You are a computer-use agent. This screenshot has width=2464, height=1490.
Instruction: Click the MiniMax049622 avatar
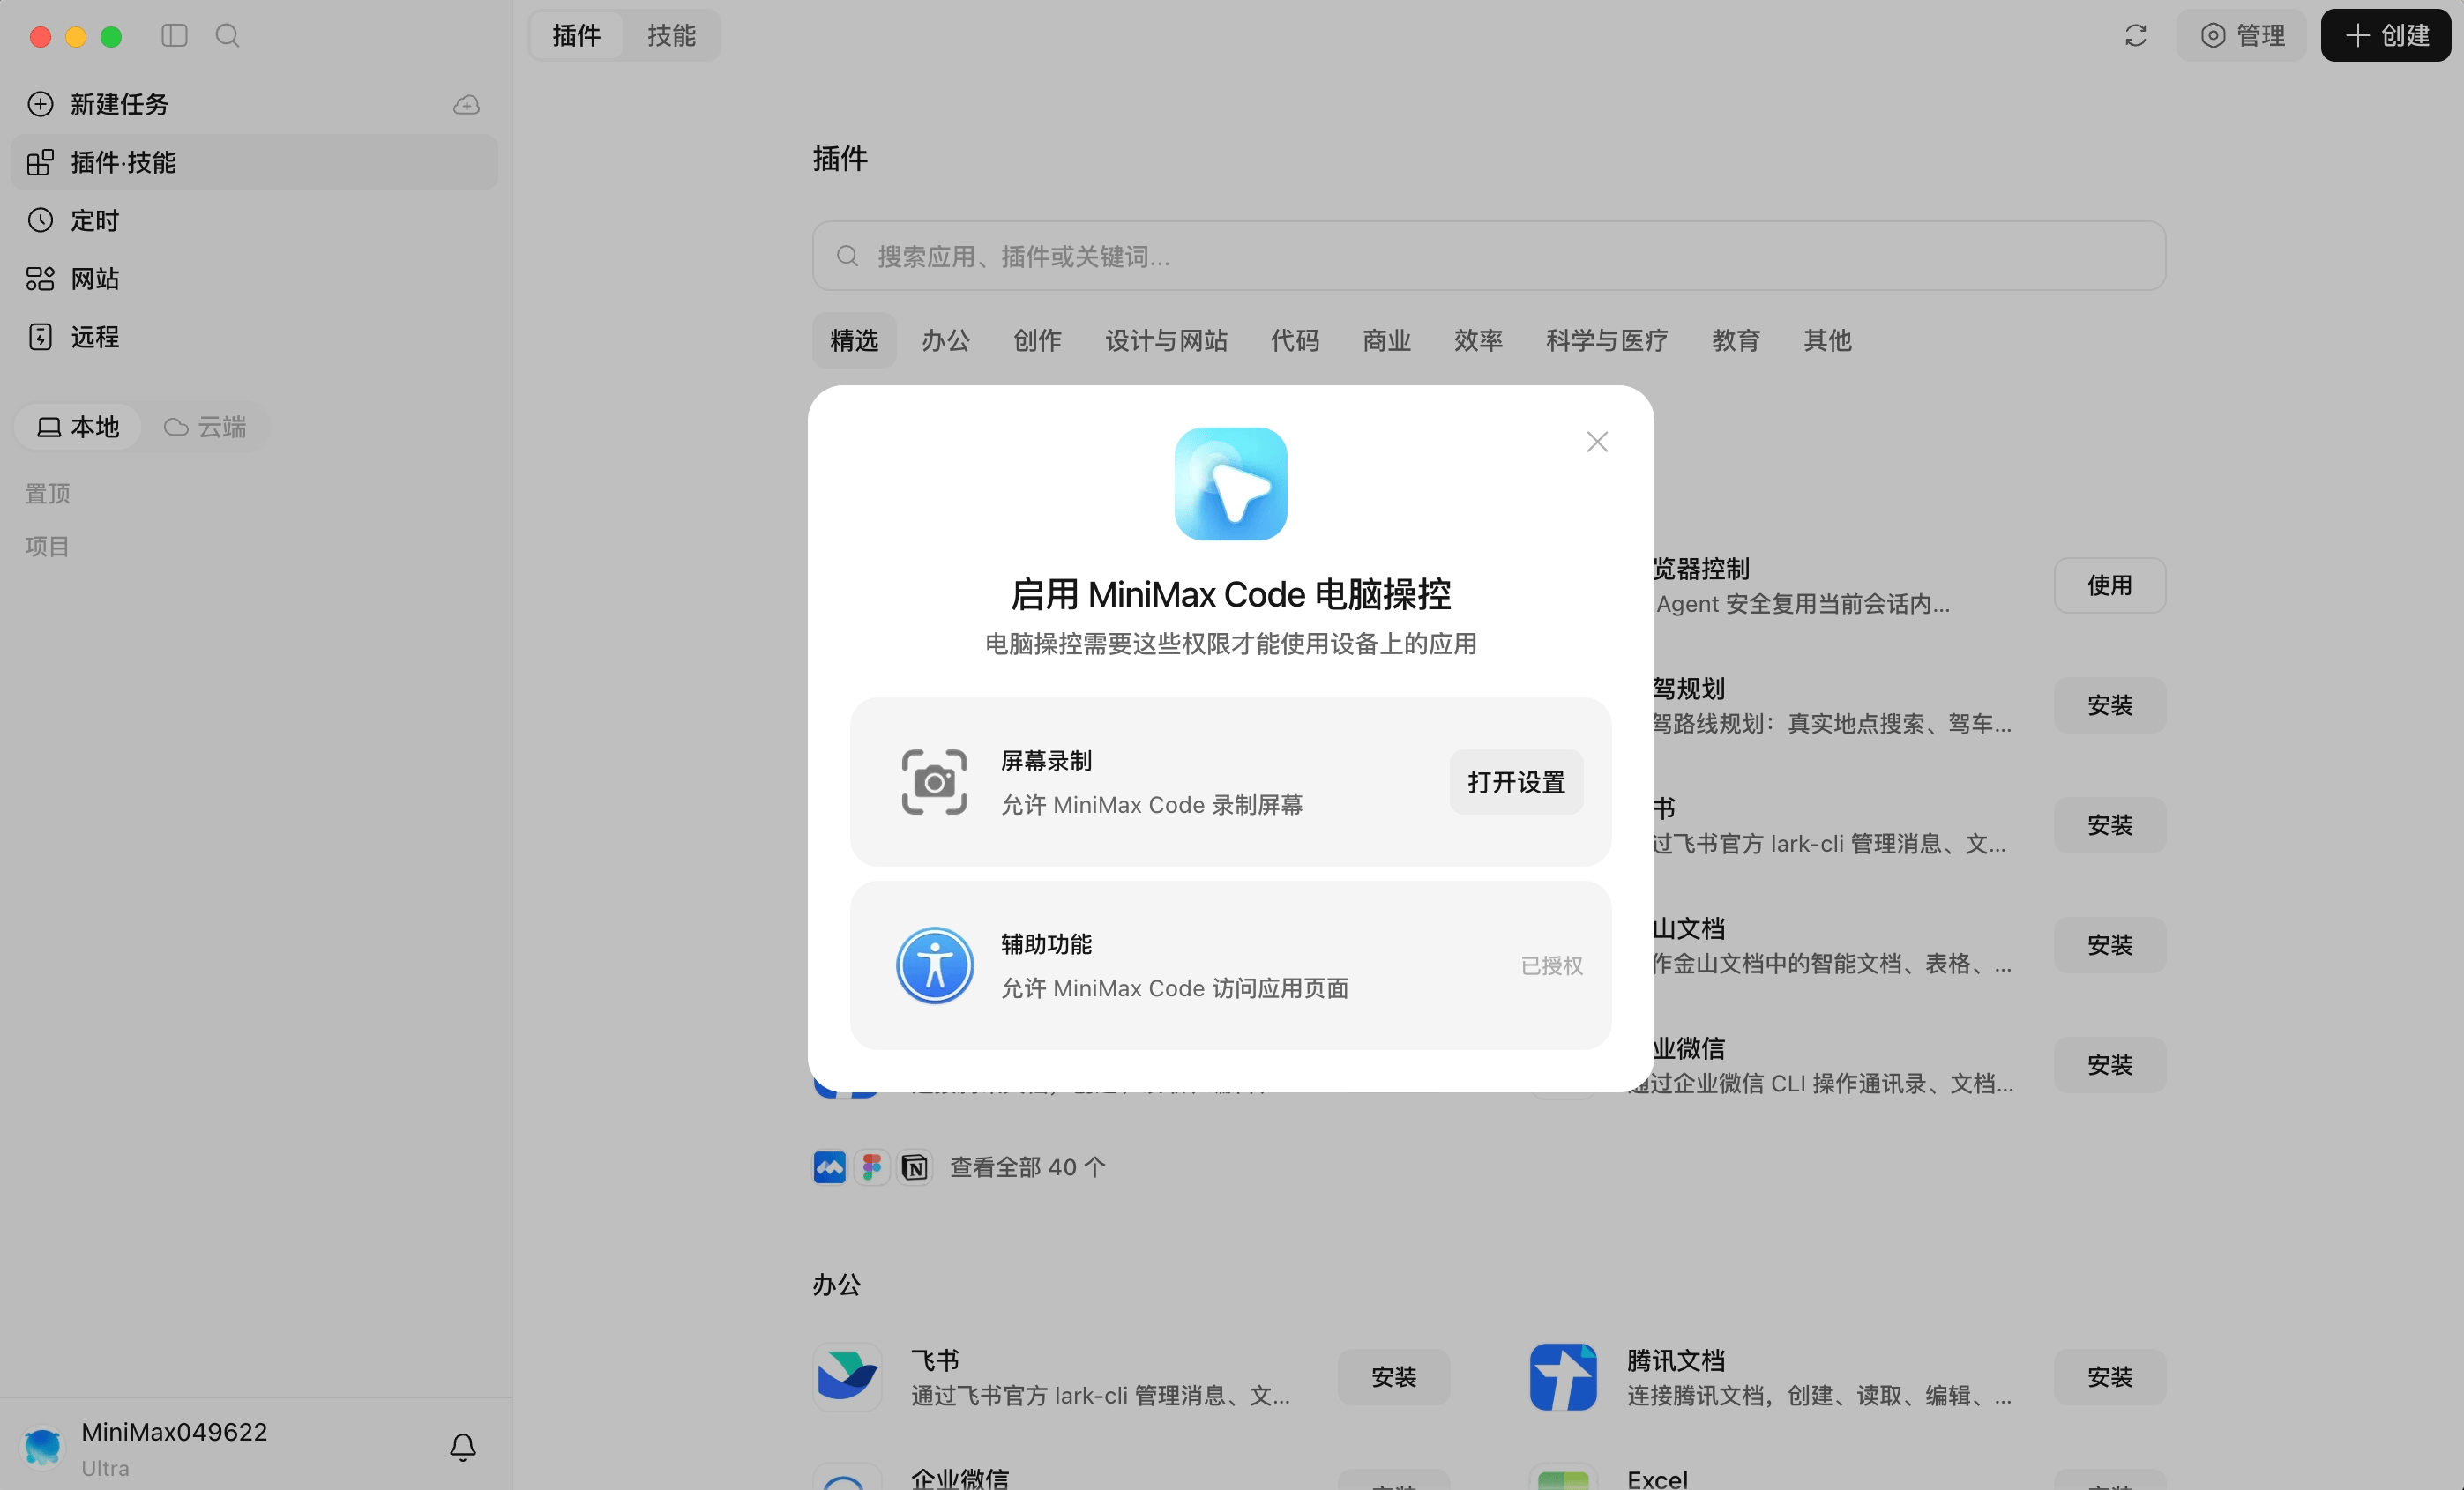[x=43, y=1447]
